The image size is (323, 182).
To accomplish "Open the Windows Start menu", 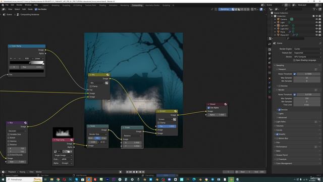I will pos(3,179).
